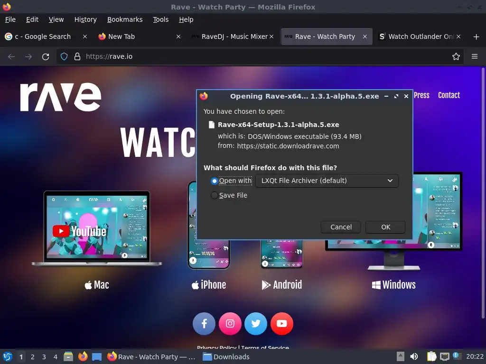The height and width of the screenshot is (364, 486).
Task: Open the Help menu
Action: point(186,19)
